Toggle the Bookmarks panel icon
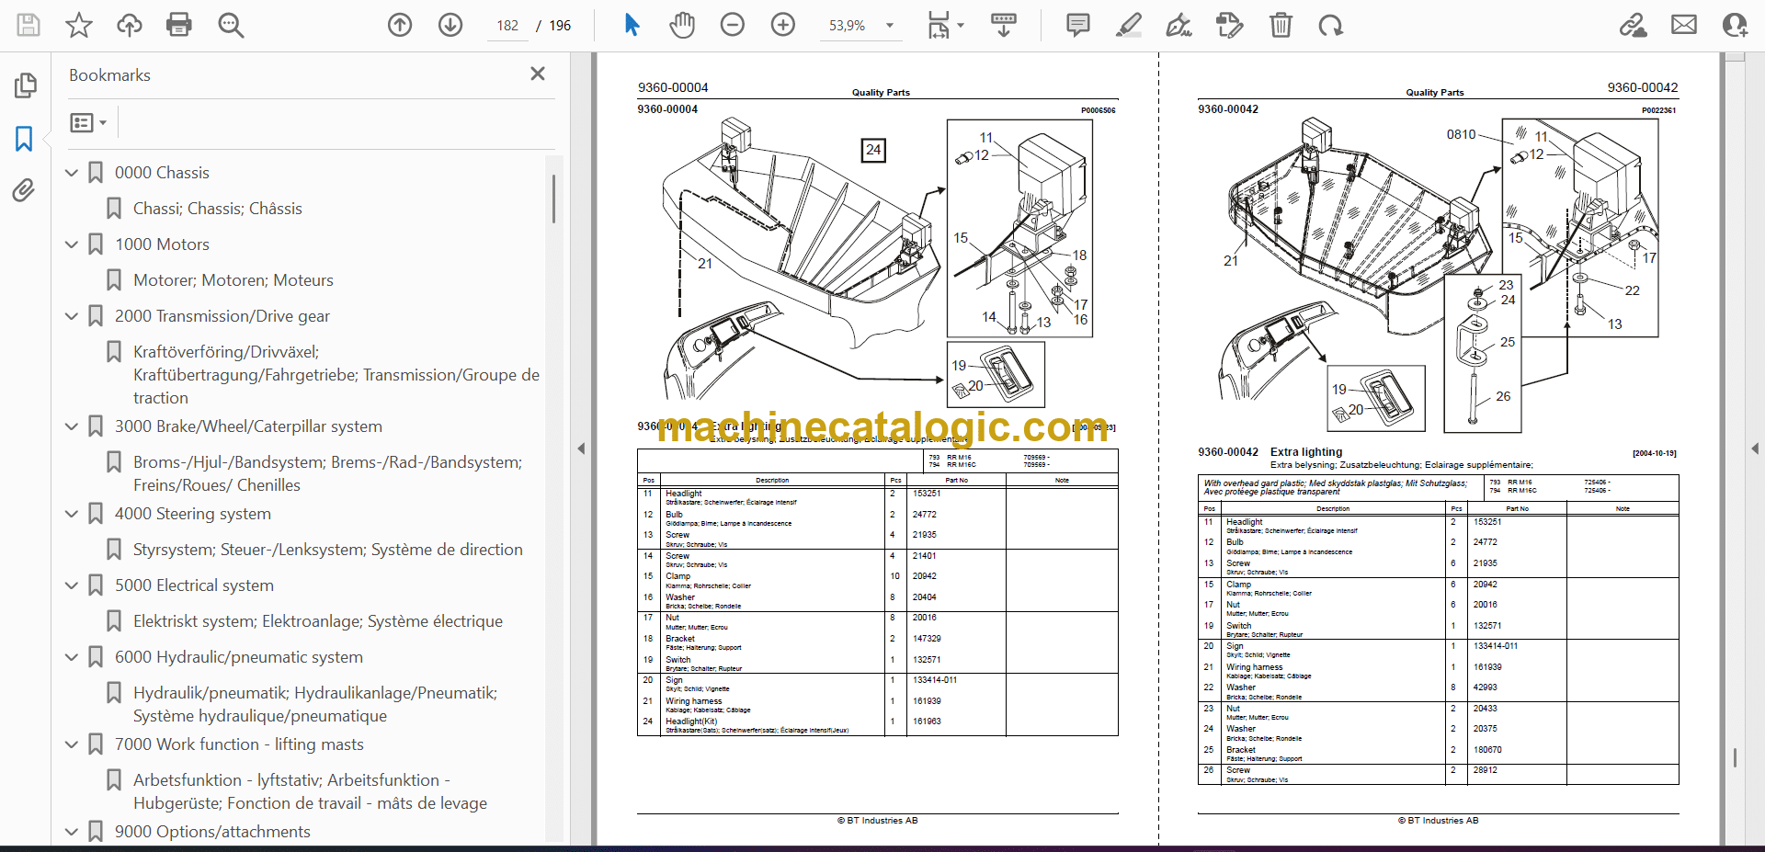This screenshot has width=1765, height=852. pyautogui.click(x=24, y=139)
